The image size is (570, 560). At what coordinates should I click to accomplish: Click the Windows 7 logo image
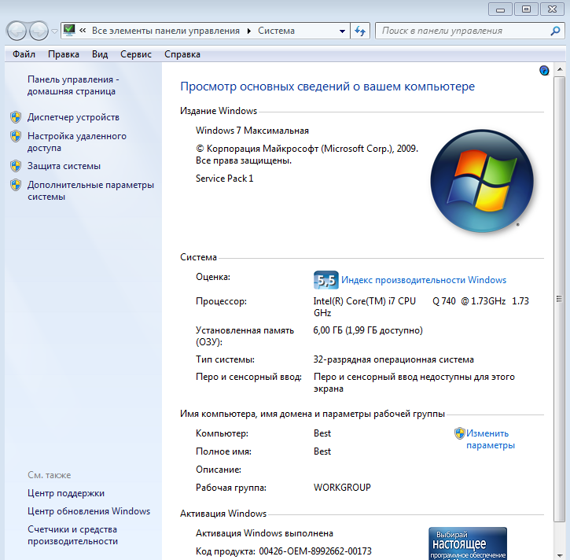tap(482, 181)
